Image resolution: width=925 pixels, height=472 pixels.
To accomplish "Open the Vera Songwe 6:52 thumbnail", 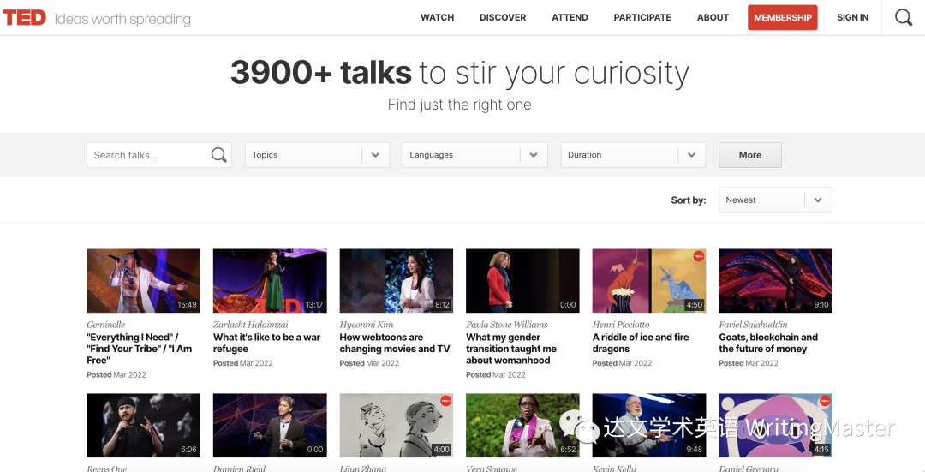I will point(522,426).
